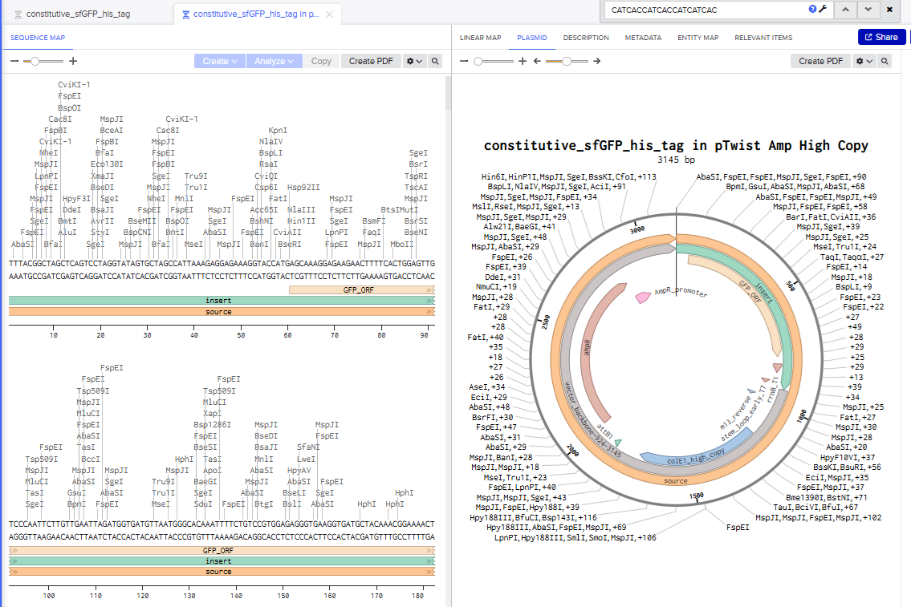The height and width of the screenshot is (607, 911).
Task: Click the XmaJI enzyme label
Action: coord(102,176)
